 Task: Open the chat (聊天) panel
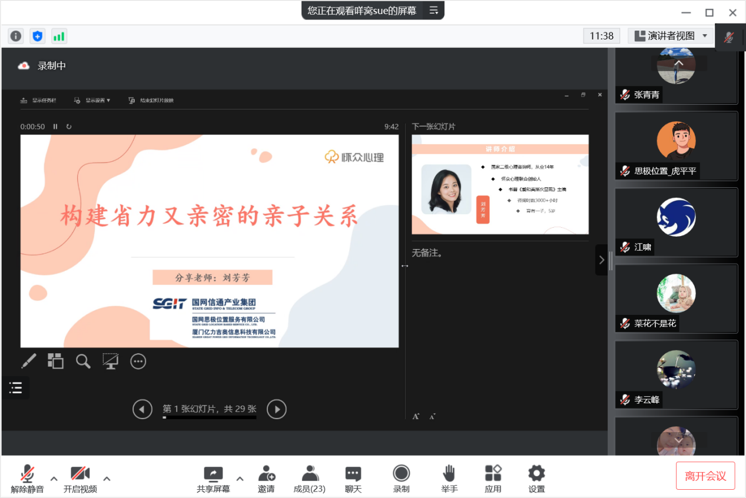[353, 479]
